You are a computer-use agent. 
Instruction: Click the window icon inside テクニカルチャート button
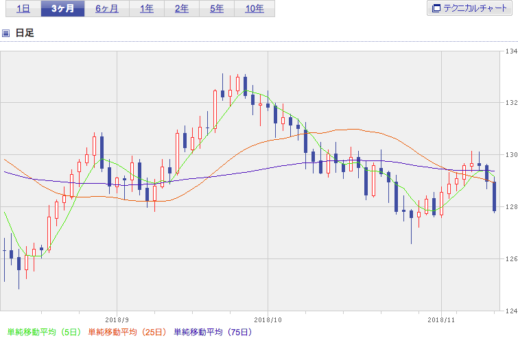tap(436, 8)
